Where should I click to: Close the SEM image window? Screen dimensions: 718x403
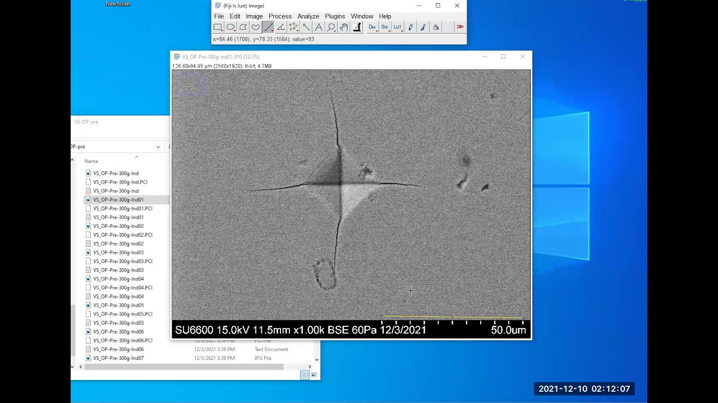[522, 57]
